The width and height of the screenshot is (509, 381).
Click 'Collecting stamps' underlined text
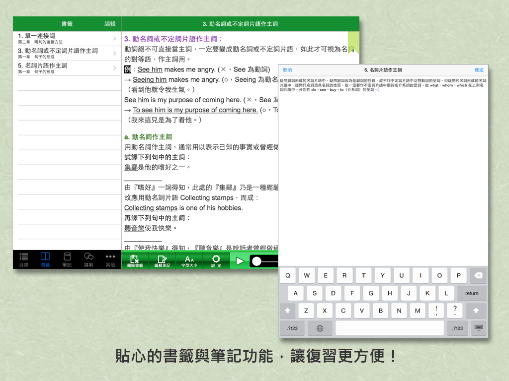click(151, 208)
